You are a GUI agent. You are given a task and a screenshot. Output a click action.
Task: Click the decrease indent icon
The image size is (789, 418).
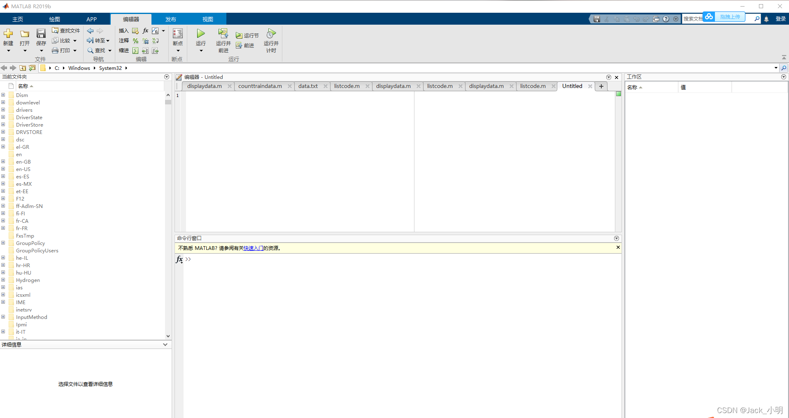point(155,51)
